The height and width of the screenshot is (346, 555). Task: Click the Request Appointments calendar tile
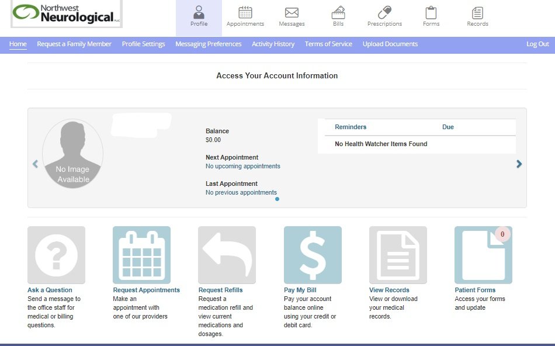[141, 255]
